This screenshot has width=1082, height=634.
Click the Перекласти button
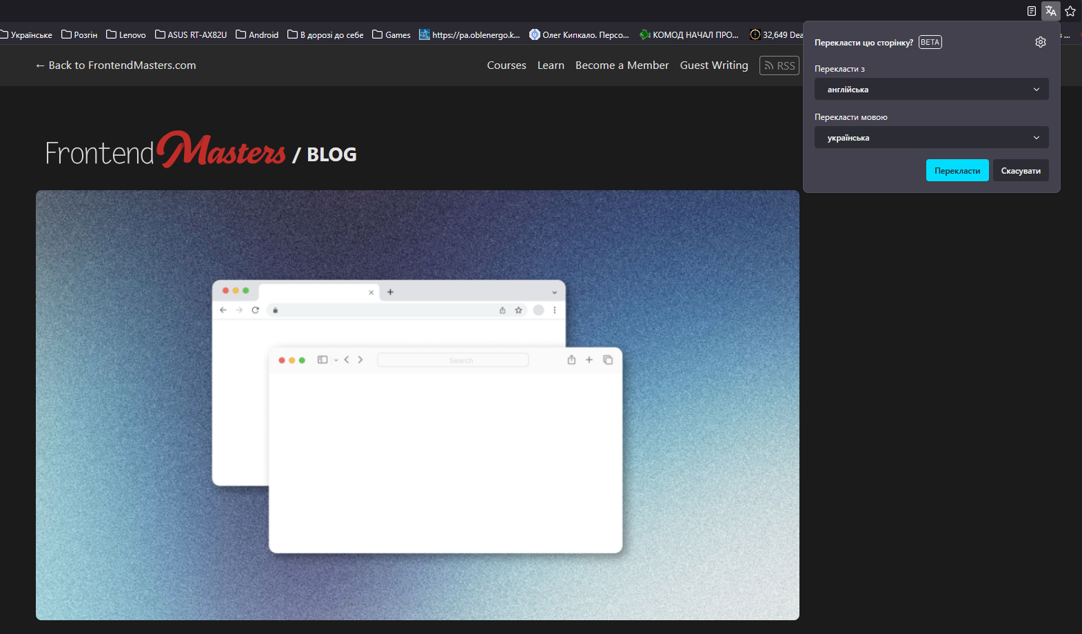click(x=957, y=171)
